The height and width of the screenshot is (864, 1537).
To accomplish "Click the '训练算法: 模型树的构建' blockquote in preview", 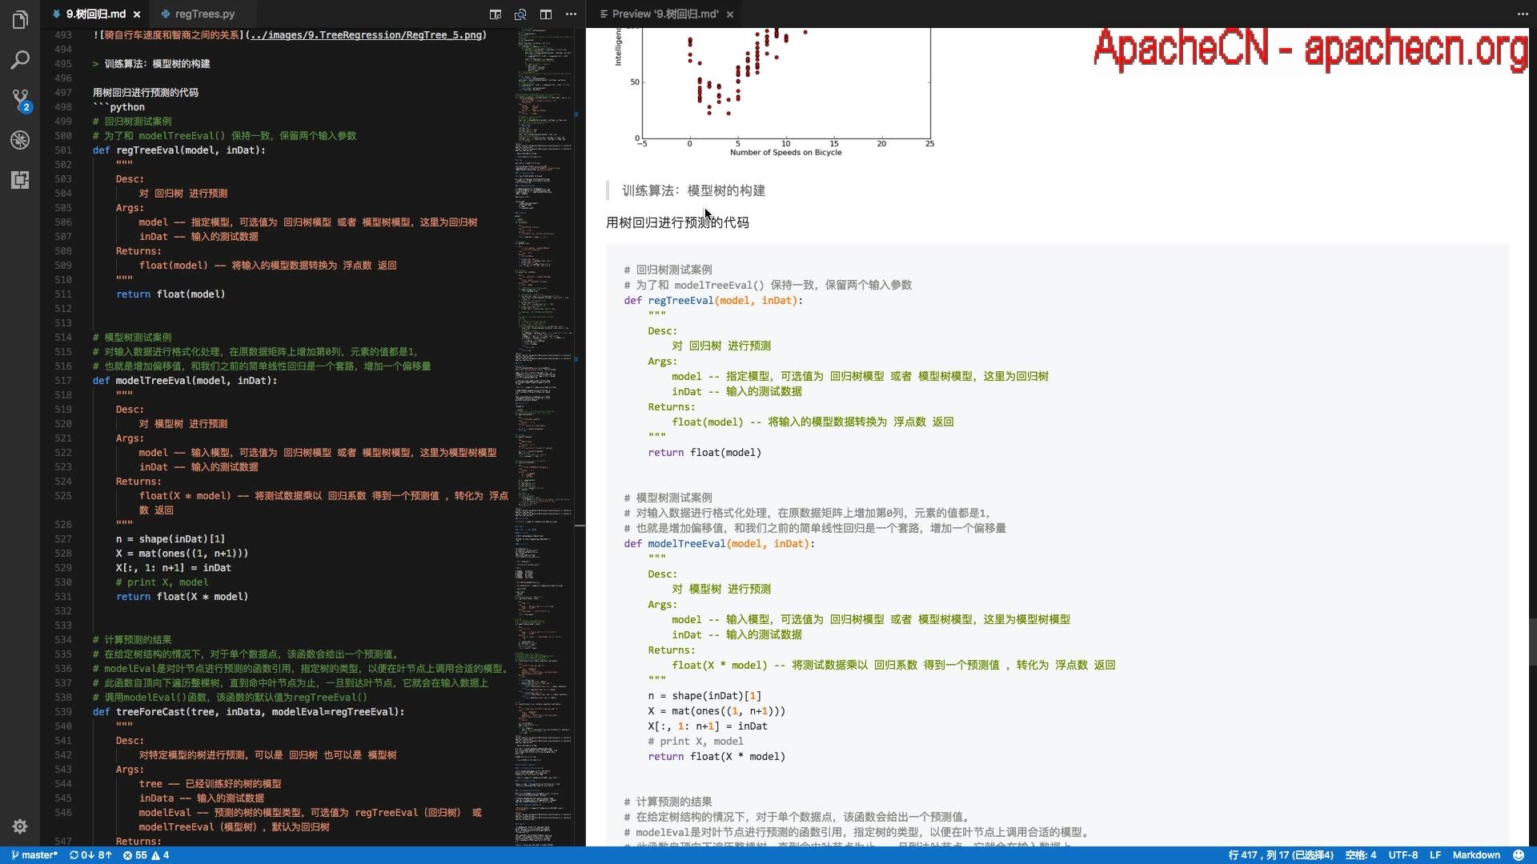I will (693, 191).
